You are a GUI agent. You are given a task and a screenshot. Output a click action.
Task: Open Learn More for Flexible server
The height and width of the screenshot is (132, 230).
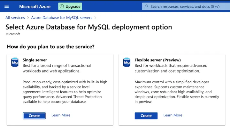pos(173,115)
